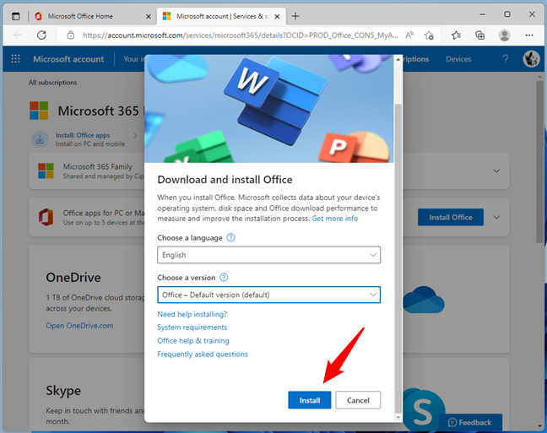Open the Get more info link
Image resolution: width=547 pixels, height=433 pixels.
pos(334,219)
